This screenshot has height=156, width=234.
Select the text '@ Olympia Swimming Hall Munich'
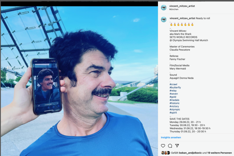tap(189, 40)
